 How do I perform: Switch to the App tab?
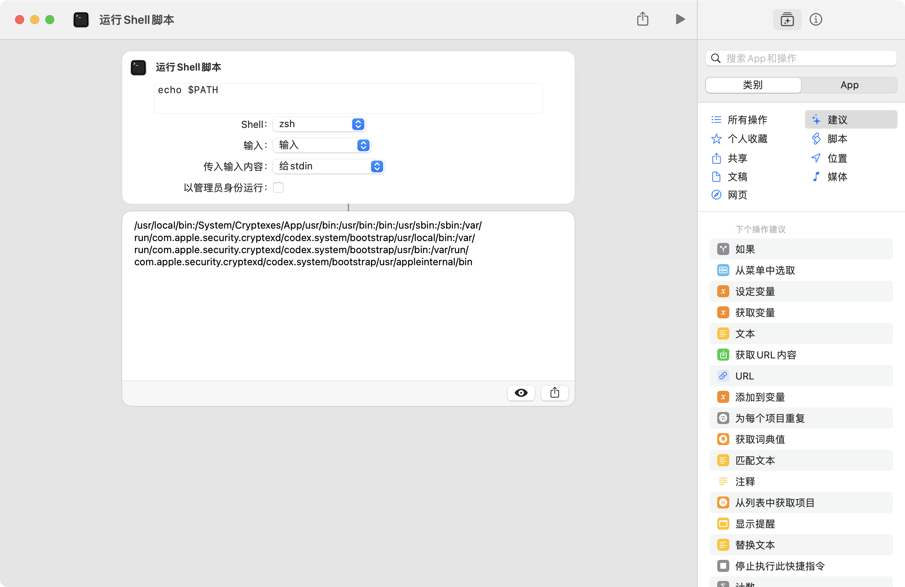click(x=849, y=85)
